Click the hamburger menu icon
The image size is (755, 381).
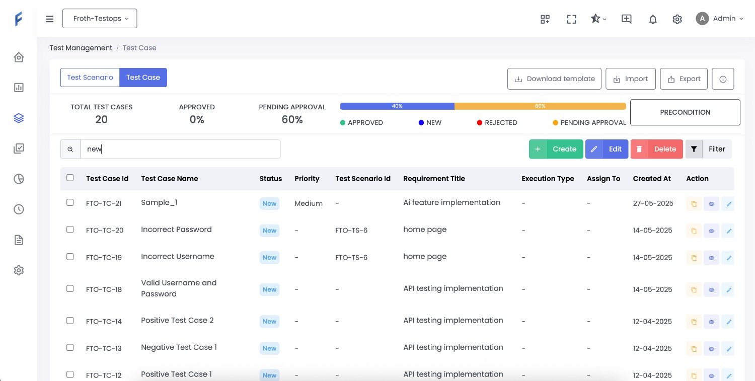tap(49, 19)
